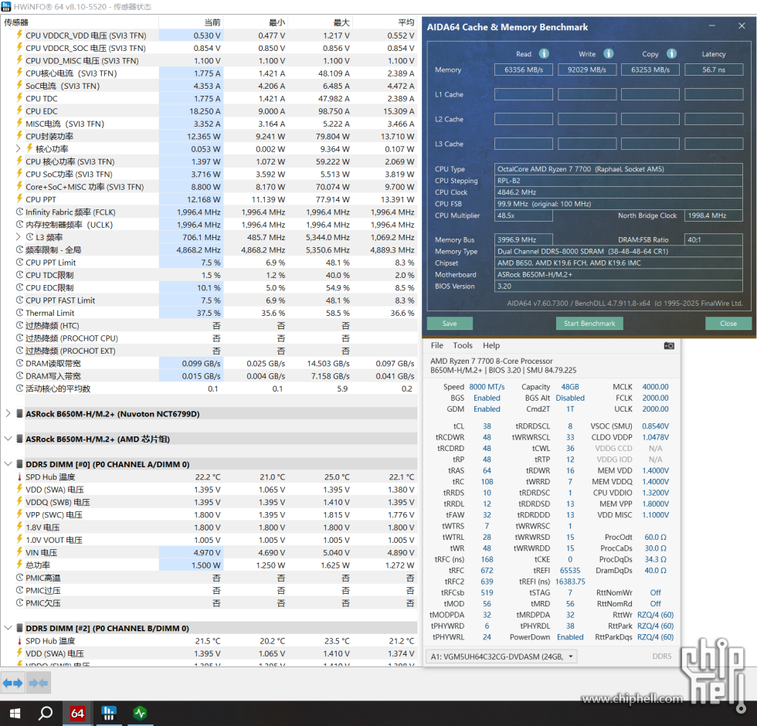Open the Help menu in ZenTimings

(x=491, y=346)
